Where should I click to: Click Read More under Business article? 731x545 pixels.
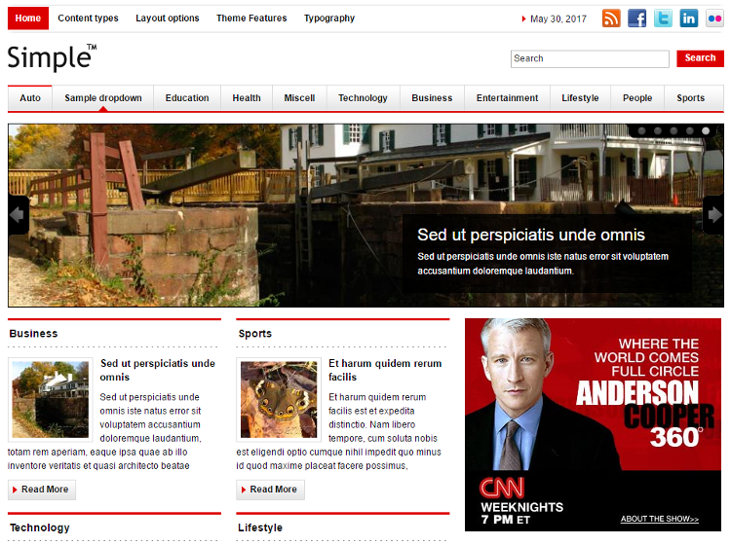[x=42, y=490]
